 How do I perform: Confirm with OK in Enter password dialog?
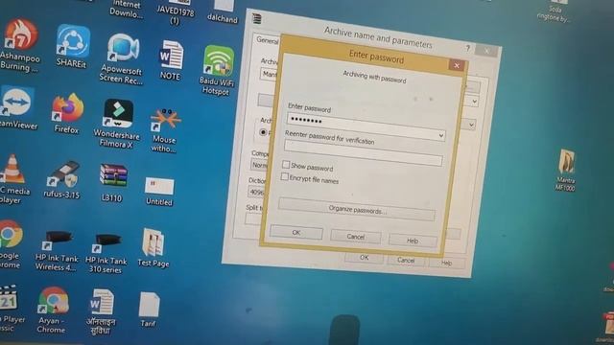pos(296,232)
